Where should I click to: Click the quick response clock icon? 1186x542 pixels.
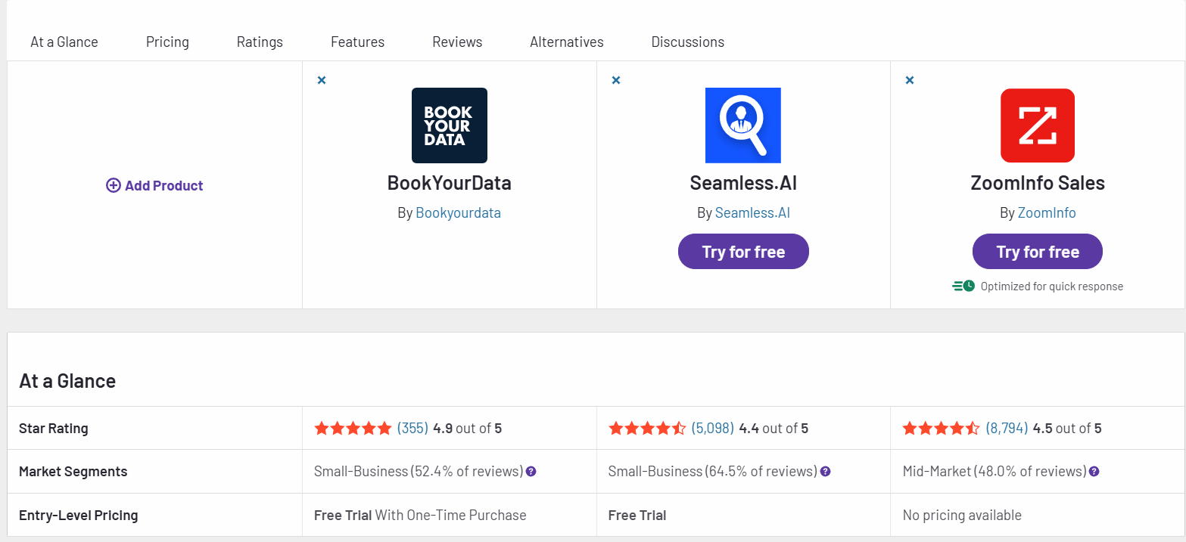click(963, 286)
